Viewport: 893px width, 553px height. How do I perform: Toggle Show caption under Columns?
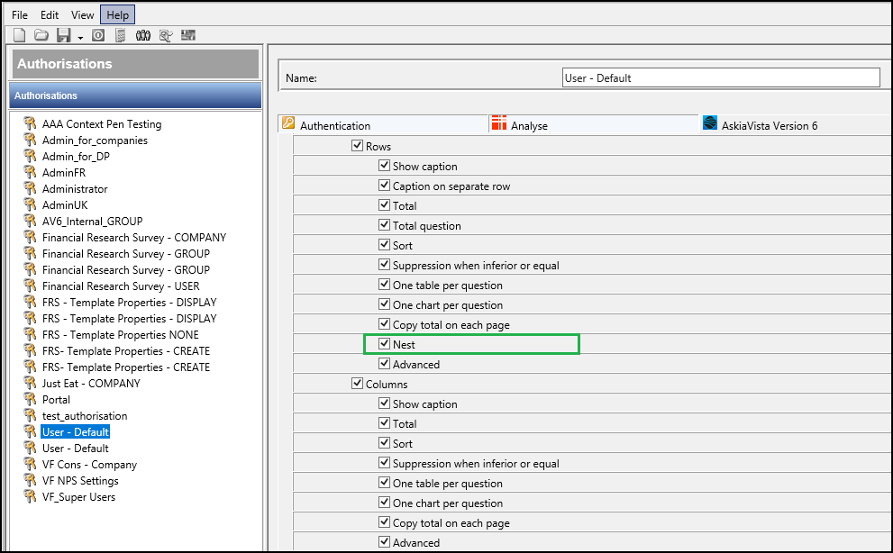point(385,403)
